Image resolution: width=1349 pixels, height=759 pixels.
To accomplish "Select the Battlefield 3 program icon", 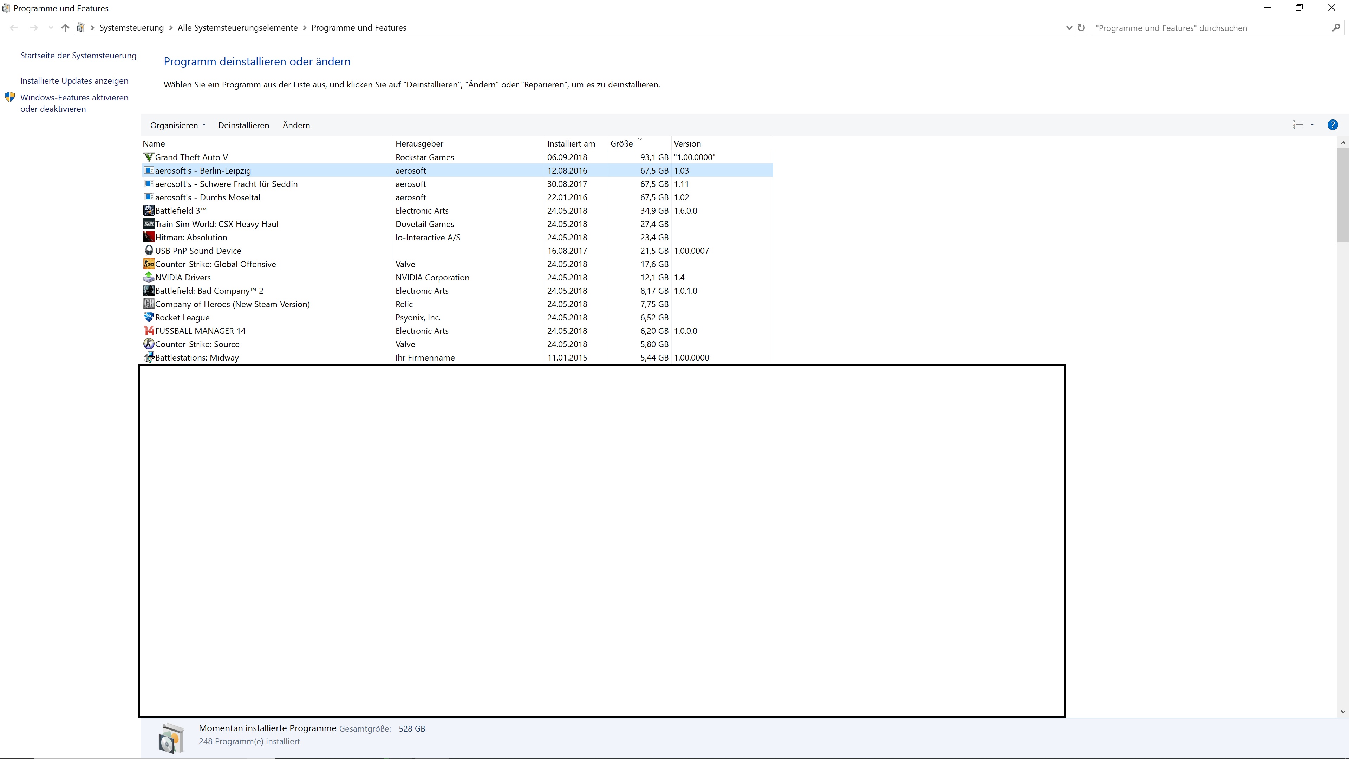I will pyautogui.click(x=149, y=210).
